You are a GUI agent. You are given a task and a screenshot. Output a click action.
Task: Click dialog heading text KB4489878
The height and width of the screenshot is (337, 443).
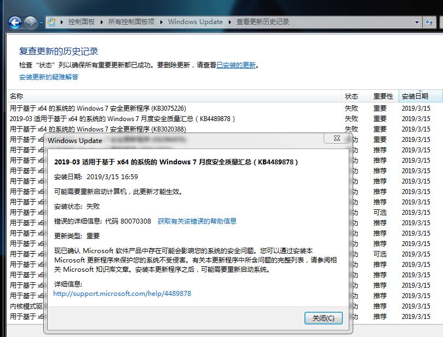176,162
